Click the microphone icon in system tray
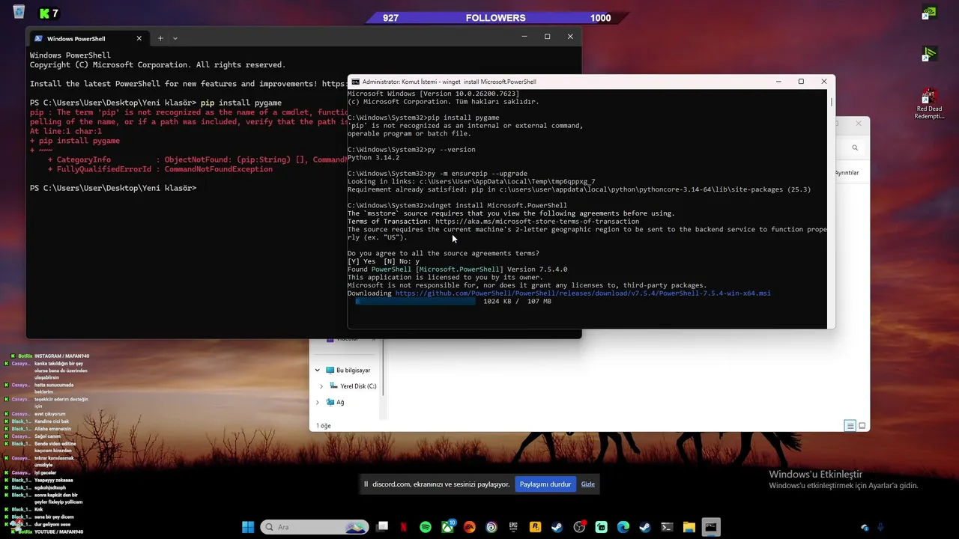 tap(880, 527)
